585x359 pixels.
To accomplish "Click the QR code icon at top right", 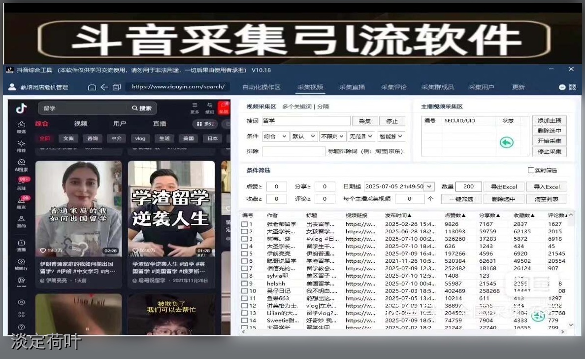I will click(573, 87).
